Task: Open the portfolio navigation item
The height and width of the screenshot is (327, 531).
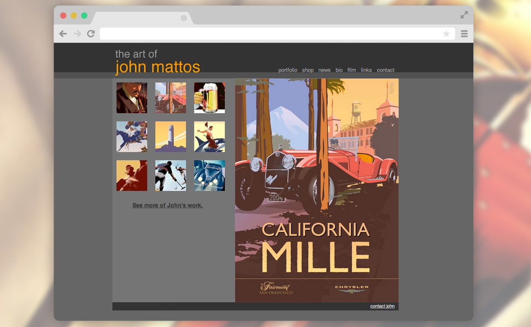Action: point(288,70)
